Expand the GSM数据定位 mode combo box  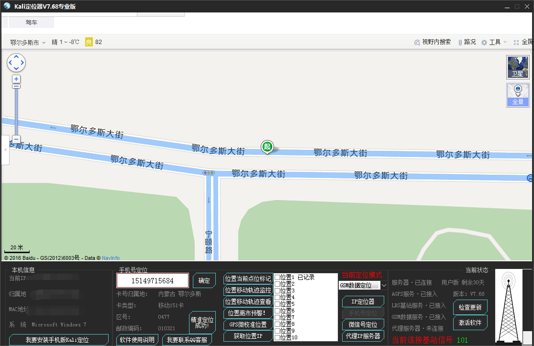(384, 285)
